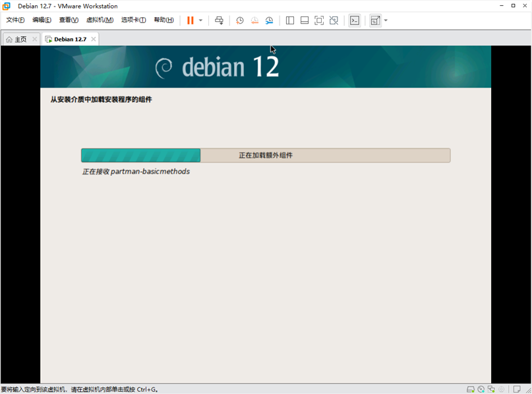This screenshot has width=532, height=394.
Task: Click the stretch guest display icon
Action: pyautogui.click(x=375, y=20)
